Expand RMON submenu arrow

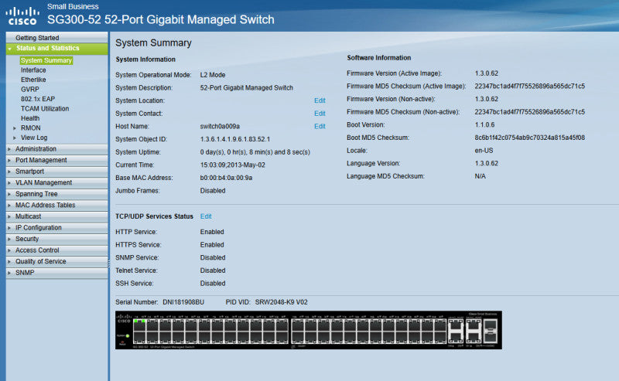[x=15, y=128]
